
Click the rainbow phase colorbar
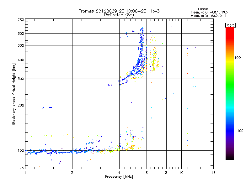pyautogui.click(x=230, y=93)
